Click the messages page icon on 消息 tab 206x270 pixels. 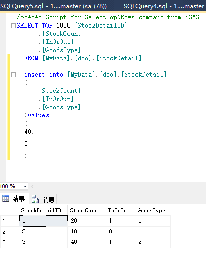coord(35,199)
